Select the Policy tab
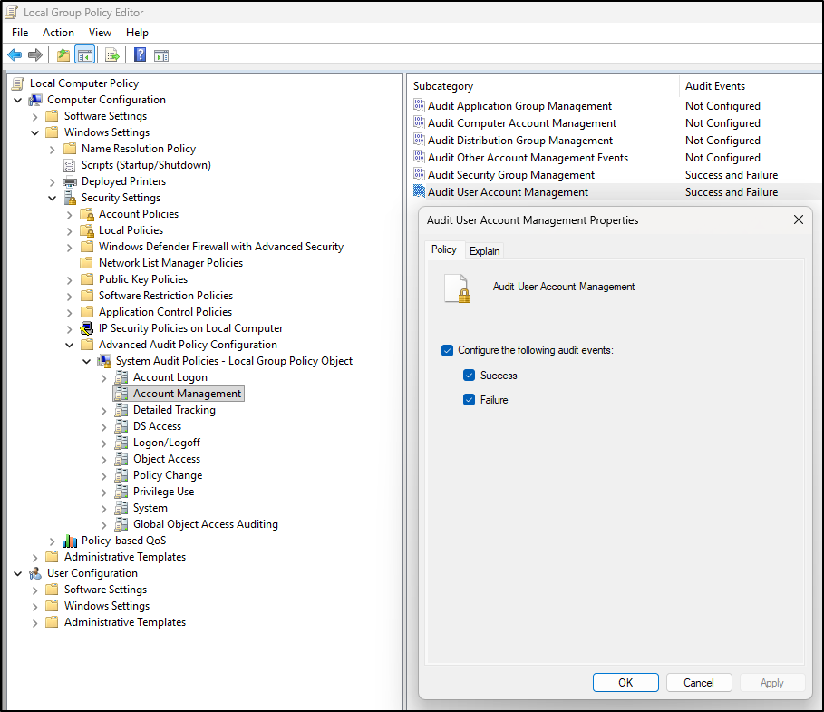824x712 pixels. pyautogui.click(x=444, y=249)
